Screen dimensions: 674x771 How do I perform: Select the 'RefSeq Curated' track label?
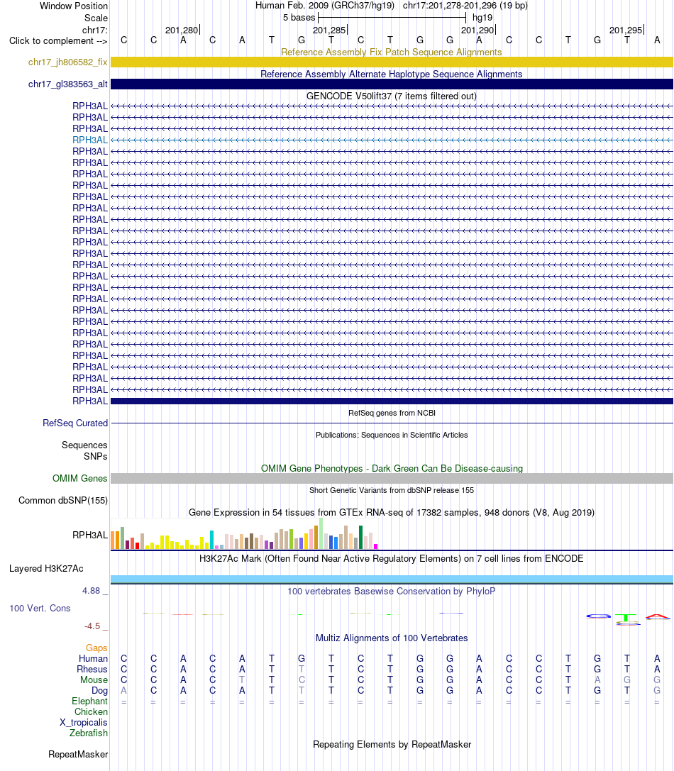click(75, 423)
